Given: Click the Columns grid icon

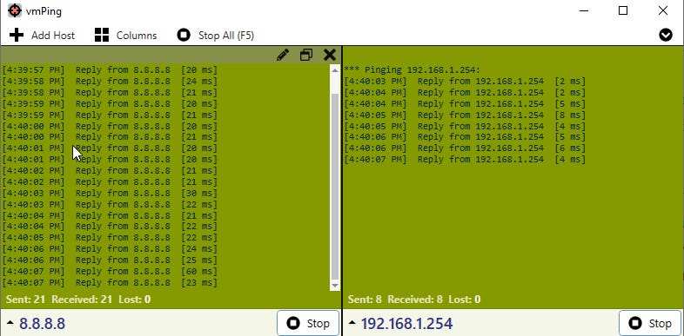Looking at the screenshot, I should click(102, 35).
